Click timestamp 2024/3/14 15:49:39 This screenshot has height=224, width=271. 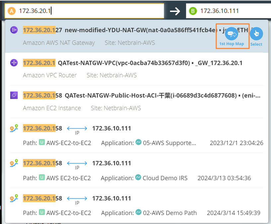point(233,213)
